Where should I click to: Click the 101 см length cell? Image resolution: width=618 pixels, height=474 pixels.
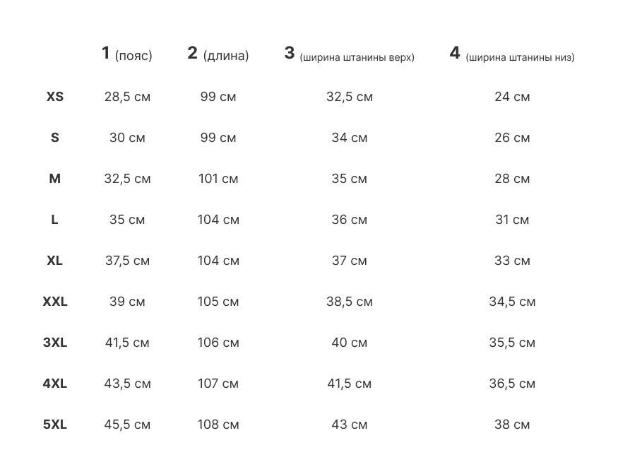218,179
